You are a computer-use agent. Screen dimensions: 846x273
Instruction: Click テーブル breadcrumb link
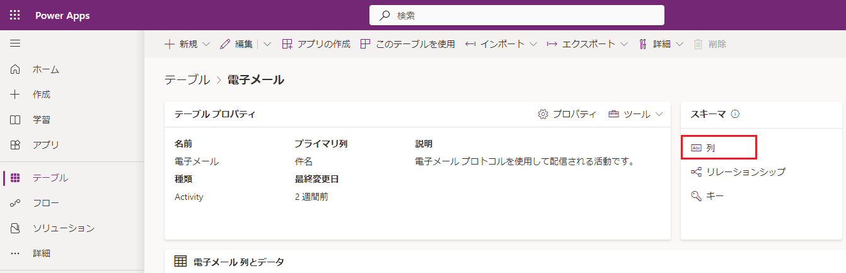[187, 79]
